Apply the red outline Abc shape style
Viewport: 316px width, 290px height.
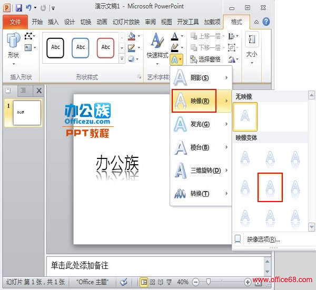point(106,48)
